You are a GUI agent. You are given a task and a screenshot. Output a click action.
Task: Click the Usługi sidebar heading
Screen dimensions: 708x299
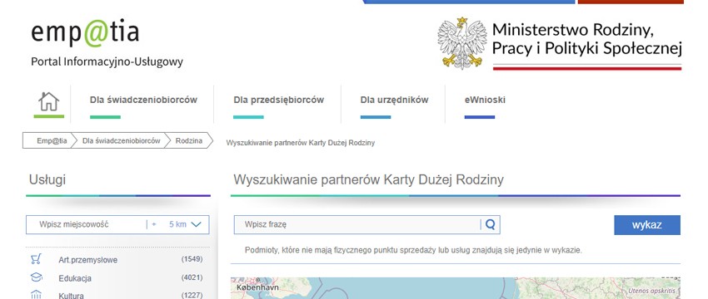(47, 179)
